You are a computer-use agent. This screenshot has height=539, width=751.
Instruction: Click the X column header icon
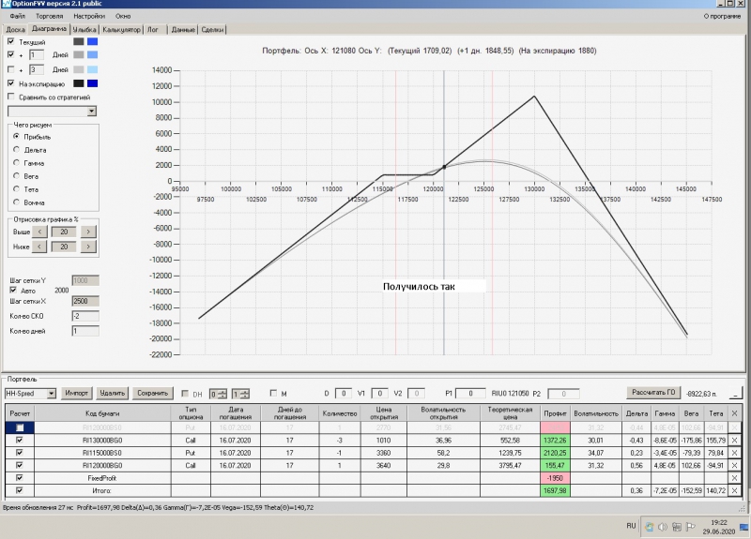tap(735, 413)
